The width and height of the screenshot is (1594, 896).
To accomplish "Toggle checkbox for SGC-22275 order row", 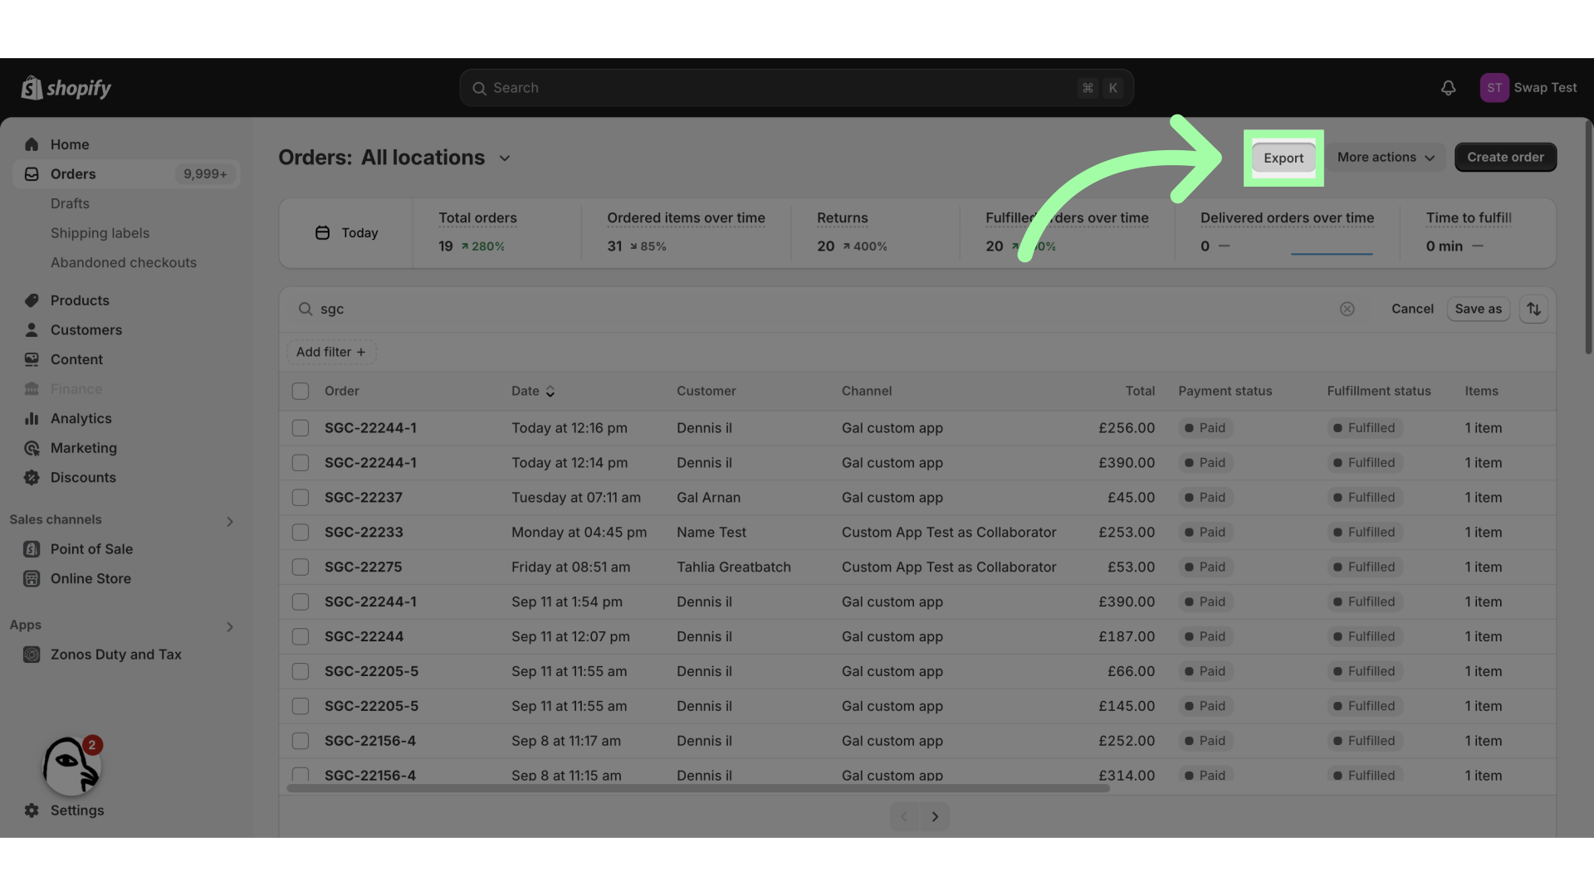I will pyautogui.click(x=300, y=567).
